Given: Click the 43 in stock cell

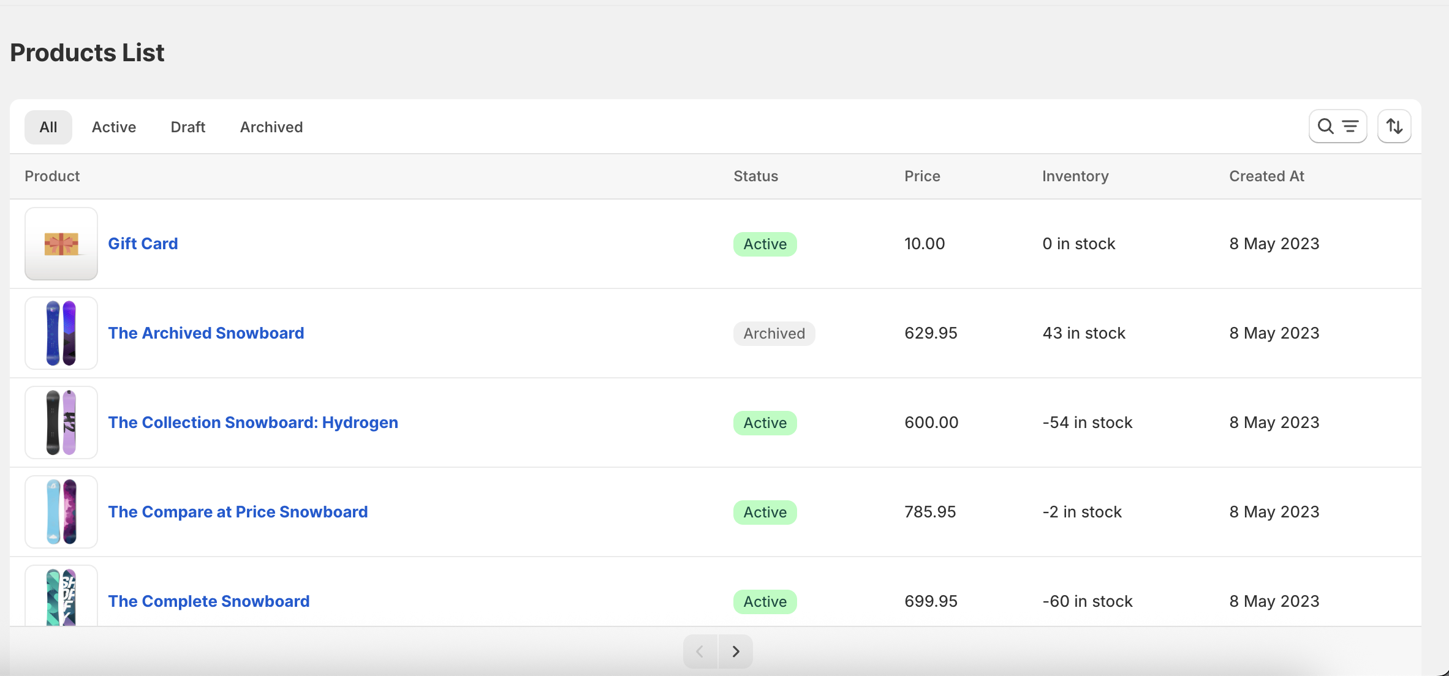Looking at the screenshot, I should point(1084,333).
